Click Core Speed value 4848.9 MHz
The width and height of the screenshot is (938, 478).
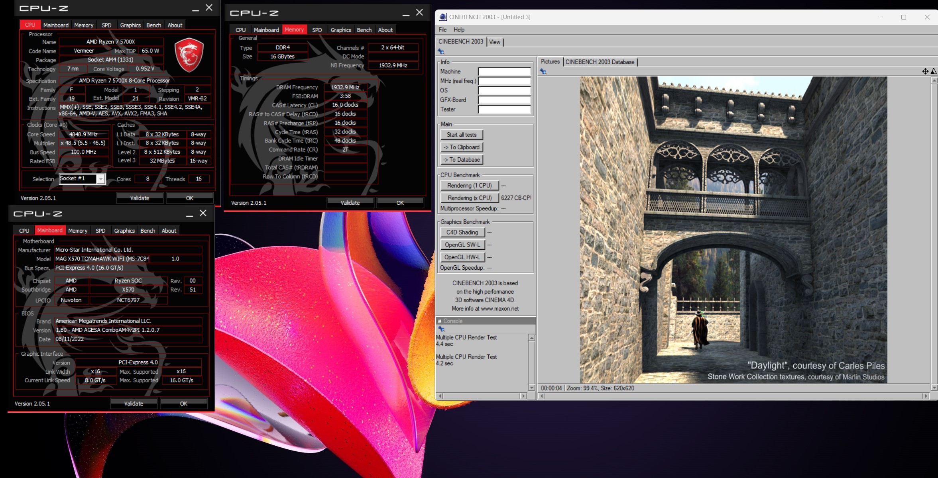(x=83, y=134)
